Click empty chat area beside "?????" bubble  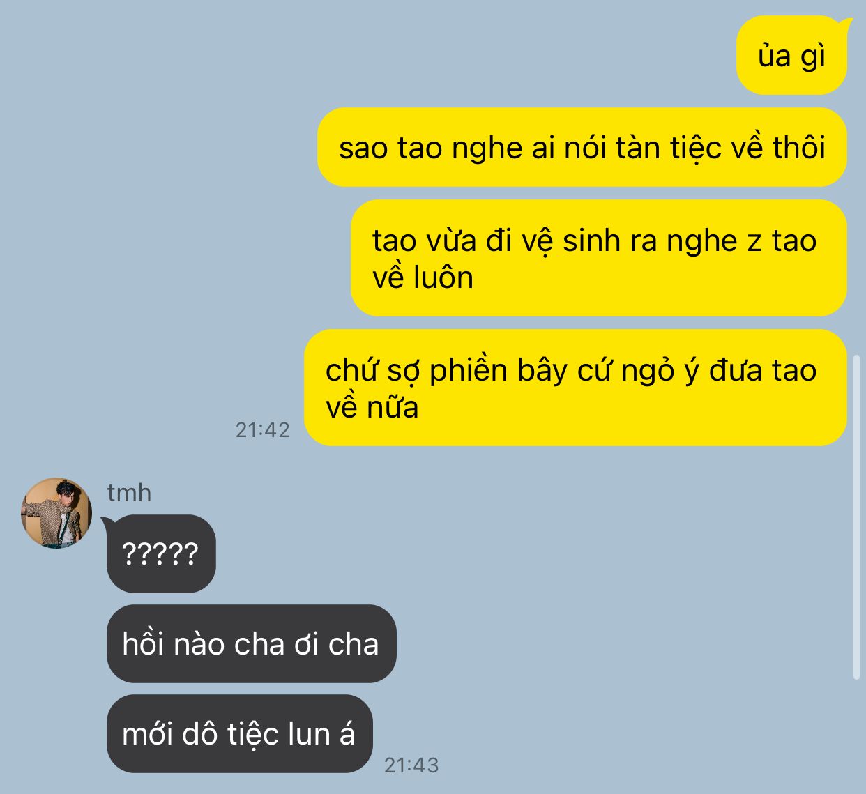pos(488,554)
